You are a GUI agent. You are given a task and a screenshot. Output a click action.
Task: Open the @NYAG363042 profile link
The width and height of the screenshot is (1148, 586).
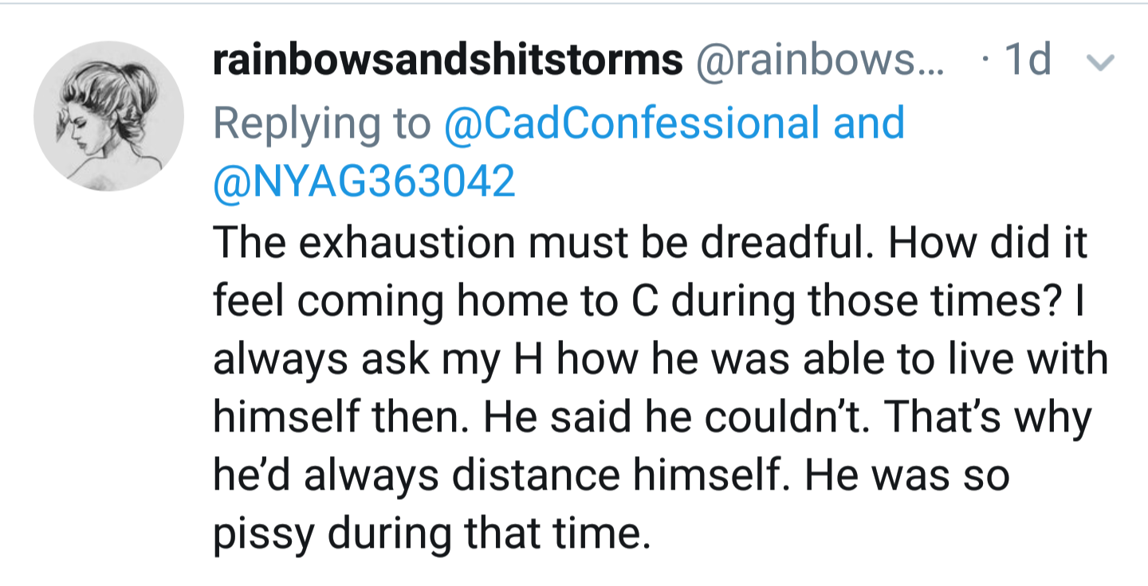tap(364, 182)
